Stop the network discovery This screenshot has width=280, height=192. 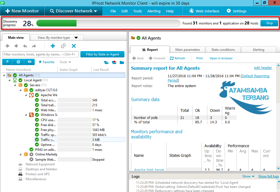point(269,23)
